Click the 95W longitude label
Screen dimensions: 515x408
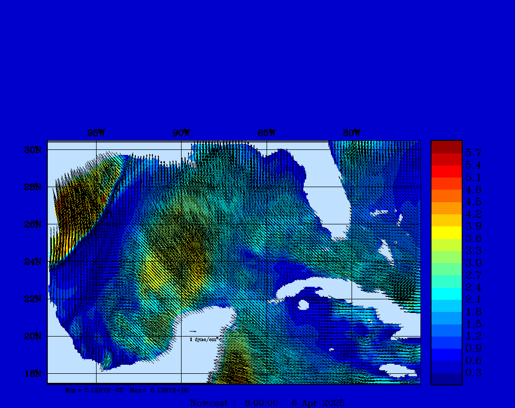coord(96,133)
